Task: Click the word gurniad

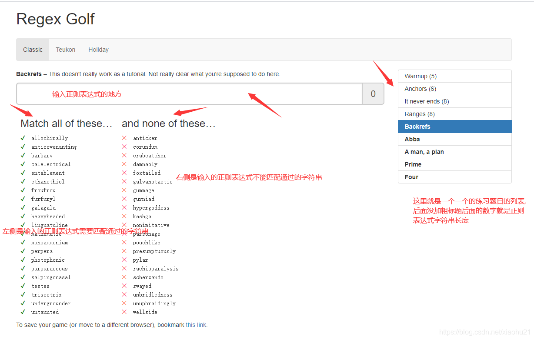Action: pos(144,199)
